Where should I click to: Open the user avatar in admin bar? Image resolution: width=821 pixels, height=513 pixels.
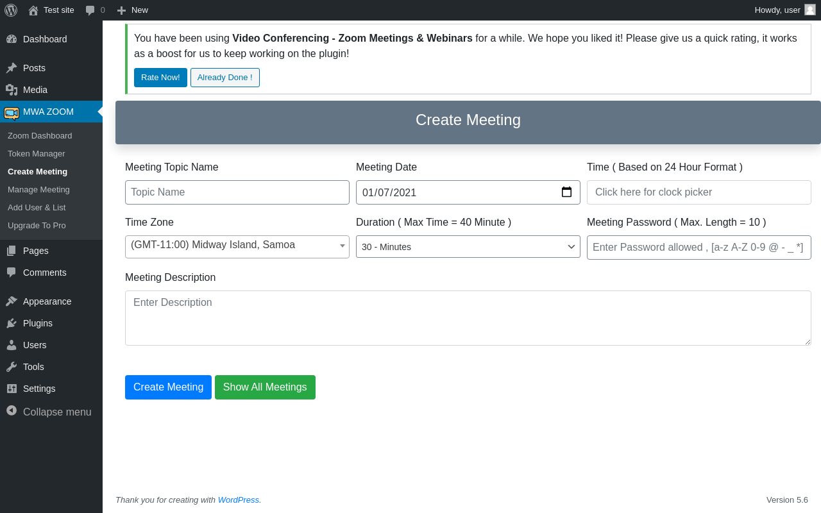810,10
